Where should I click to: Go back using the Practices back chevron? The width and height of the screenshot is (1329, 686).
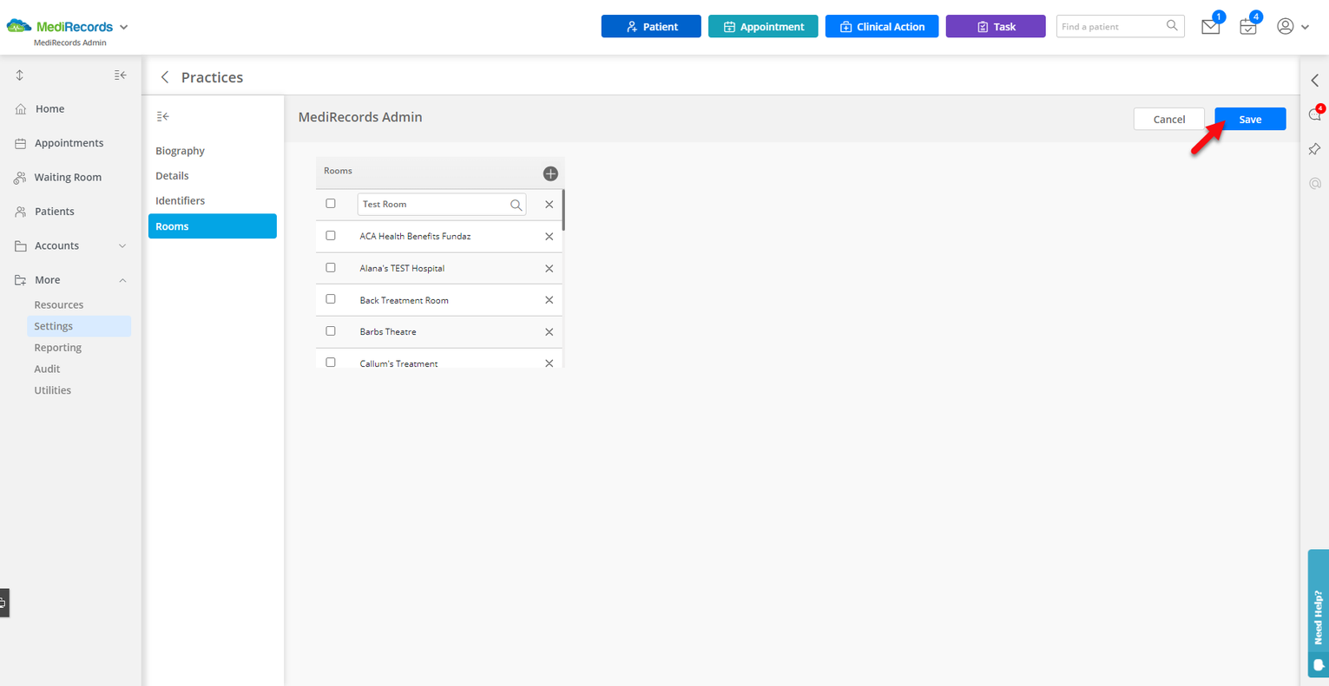pyautogui.click(x=165, y=77)
